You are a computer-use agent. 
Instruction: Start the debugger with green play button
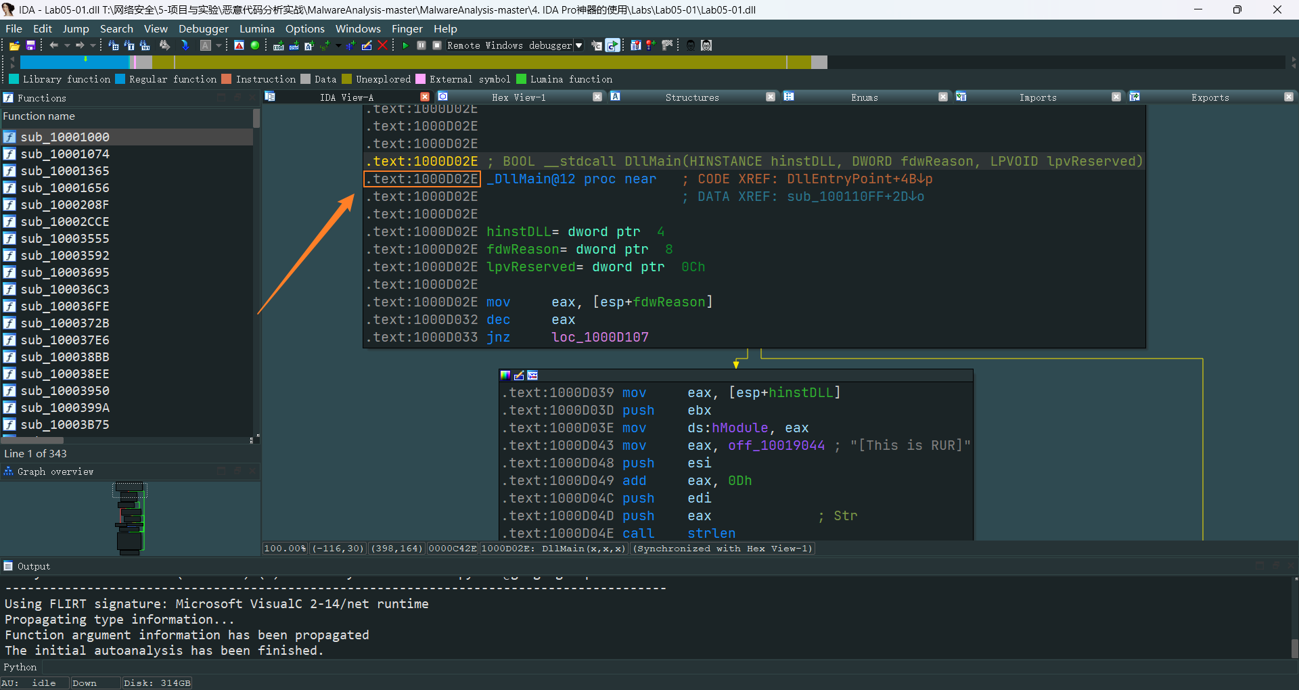tap(405, 45)
